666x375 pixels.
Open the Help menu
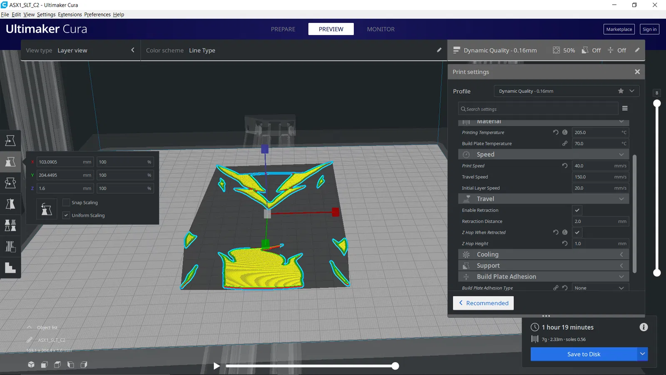119,14
